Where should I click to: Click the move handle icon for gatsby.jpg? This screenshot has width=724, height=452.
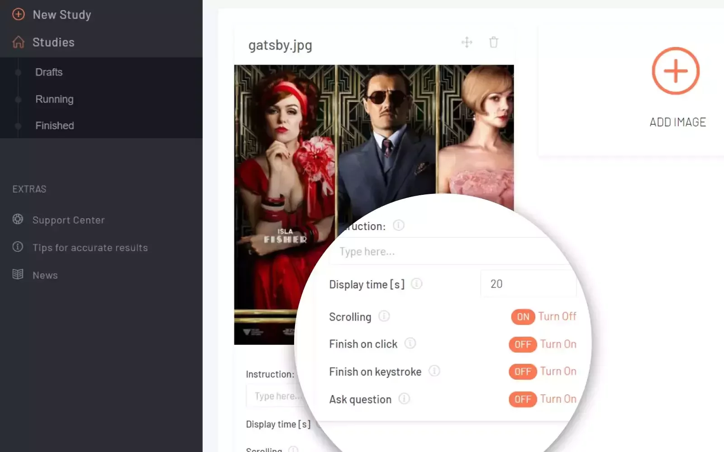click(x=467, y=42)
